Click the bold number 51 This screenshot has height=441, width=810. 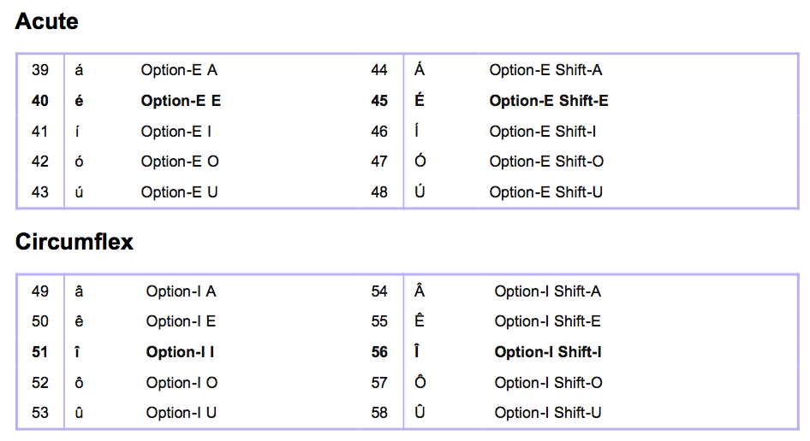coord(40,352)
